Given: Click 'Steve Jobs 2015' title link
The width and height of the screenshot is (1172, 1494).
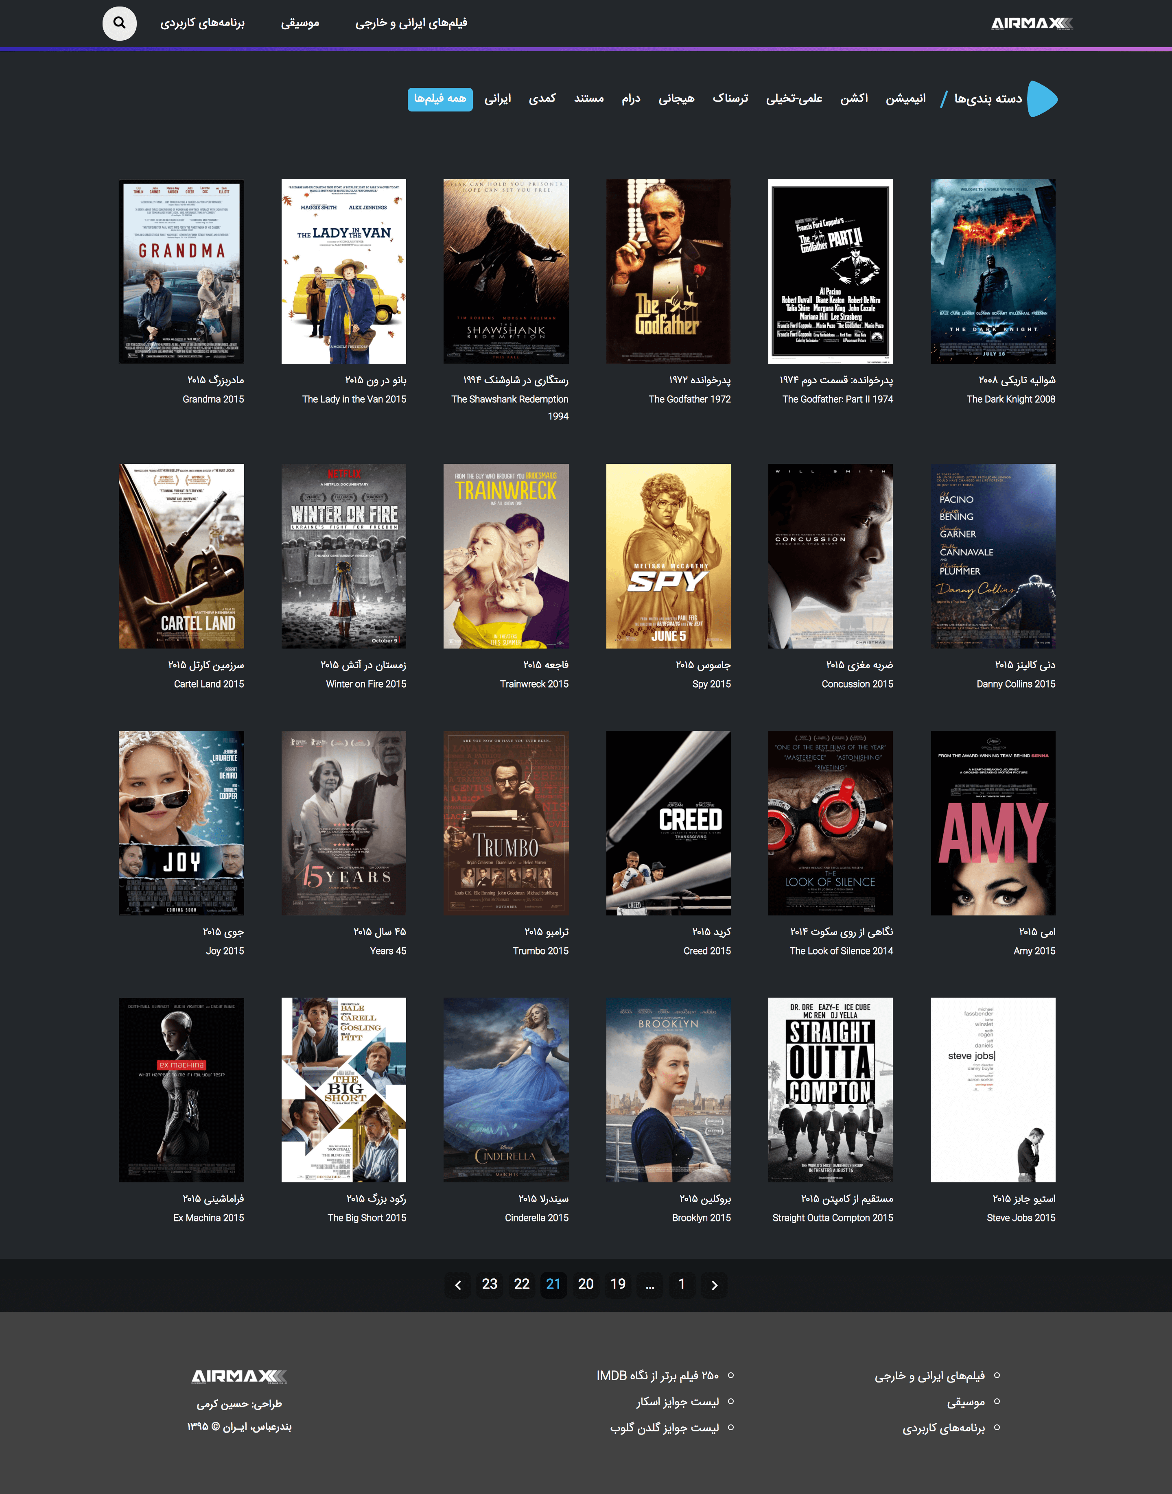Looking at the screenshot, I should [x=1021, y=1218].
